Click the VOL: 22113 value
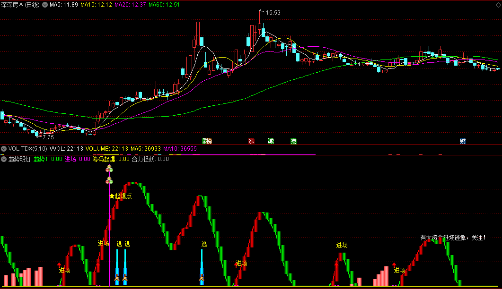This screenshot has height=289, width=502. point(67,149)
